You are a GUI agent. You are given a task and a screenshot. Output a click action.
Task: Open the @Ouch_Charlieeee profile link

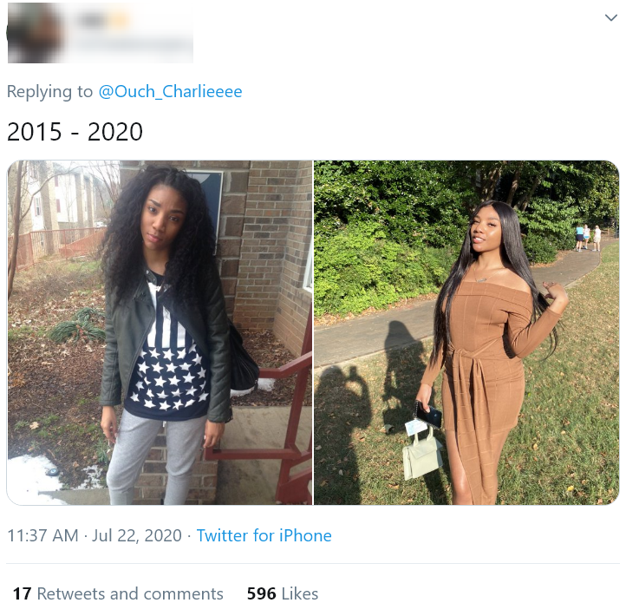170,91
